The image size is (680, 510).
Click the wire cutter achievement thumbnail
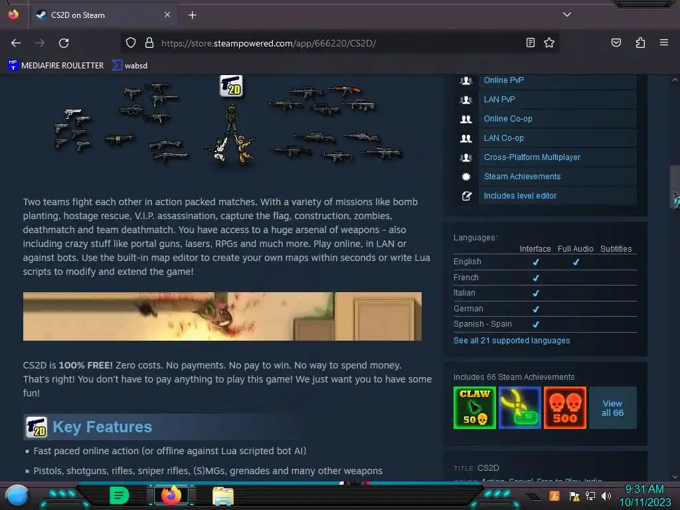(x=519, y=408)
